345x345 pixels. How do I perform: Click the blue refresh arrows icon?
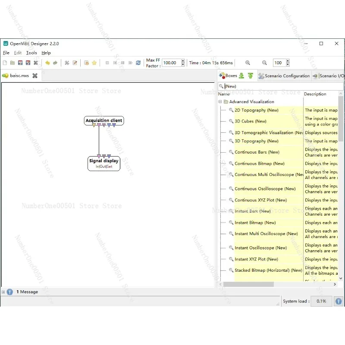click(x=138, y=63)
